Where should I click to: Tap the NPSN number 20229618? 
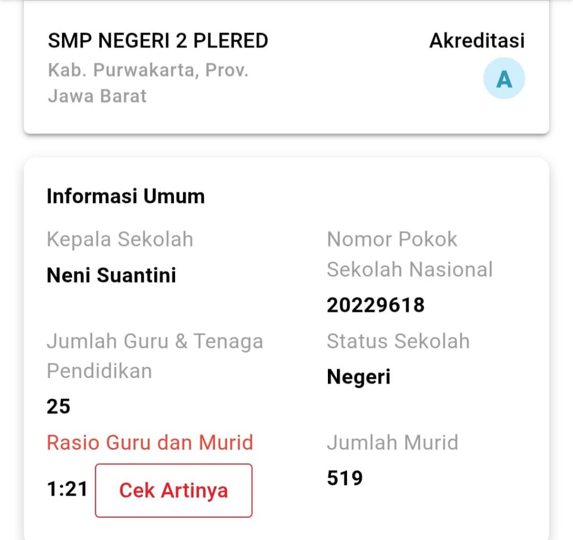pos(375,305)
